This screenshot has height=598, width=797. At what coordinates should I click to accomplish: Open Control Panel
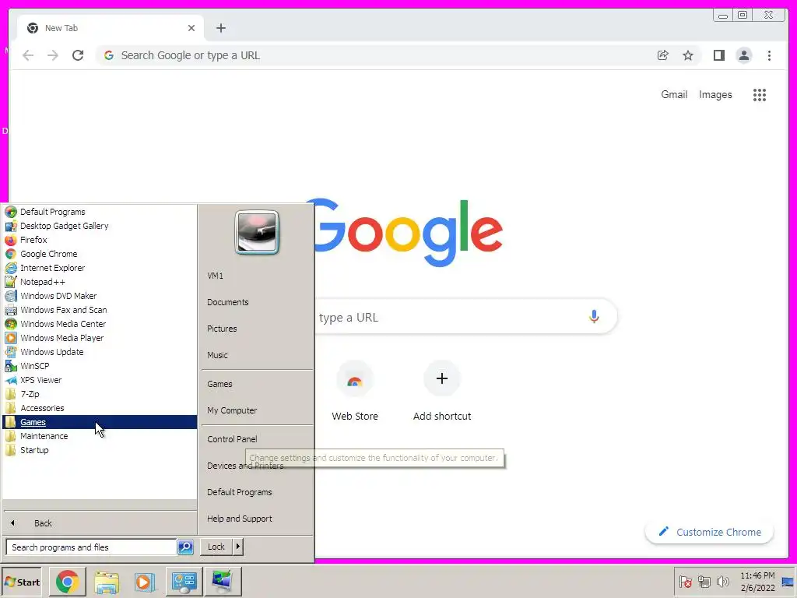tap(256, 439)
